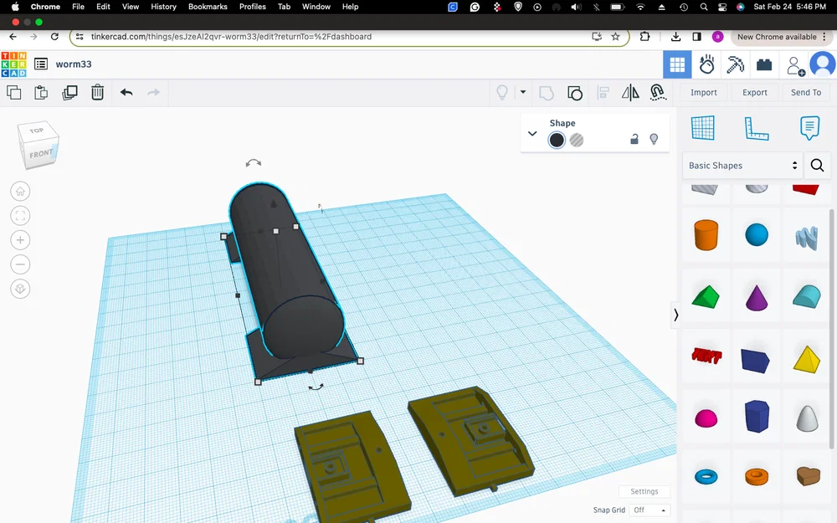
Task: Click the view cube TOP face
Action: click(36, 131)
